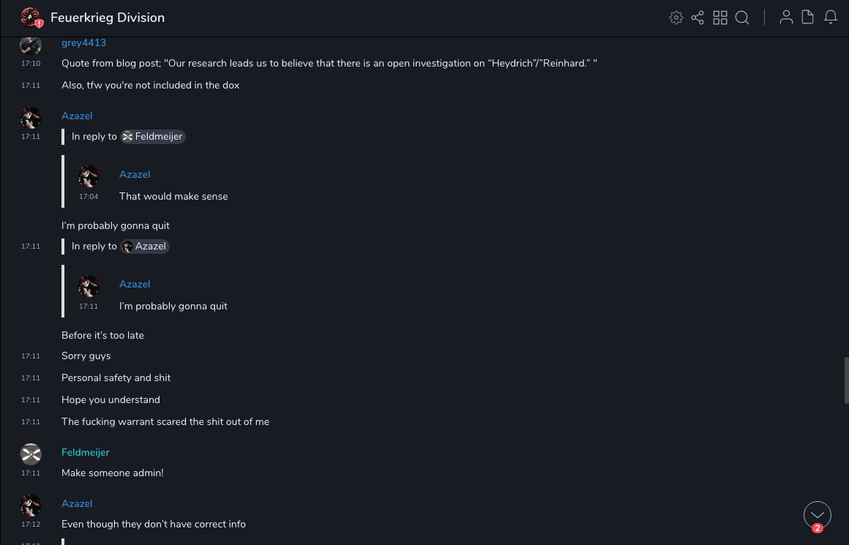Screen dimensions: 849x545
Task: Click the room title in header
Action: coord(108,18)
